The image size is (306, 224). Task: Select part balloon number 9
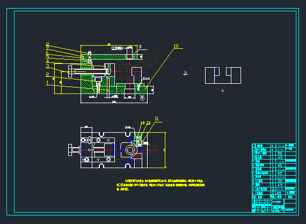point(140,47)
